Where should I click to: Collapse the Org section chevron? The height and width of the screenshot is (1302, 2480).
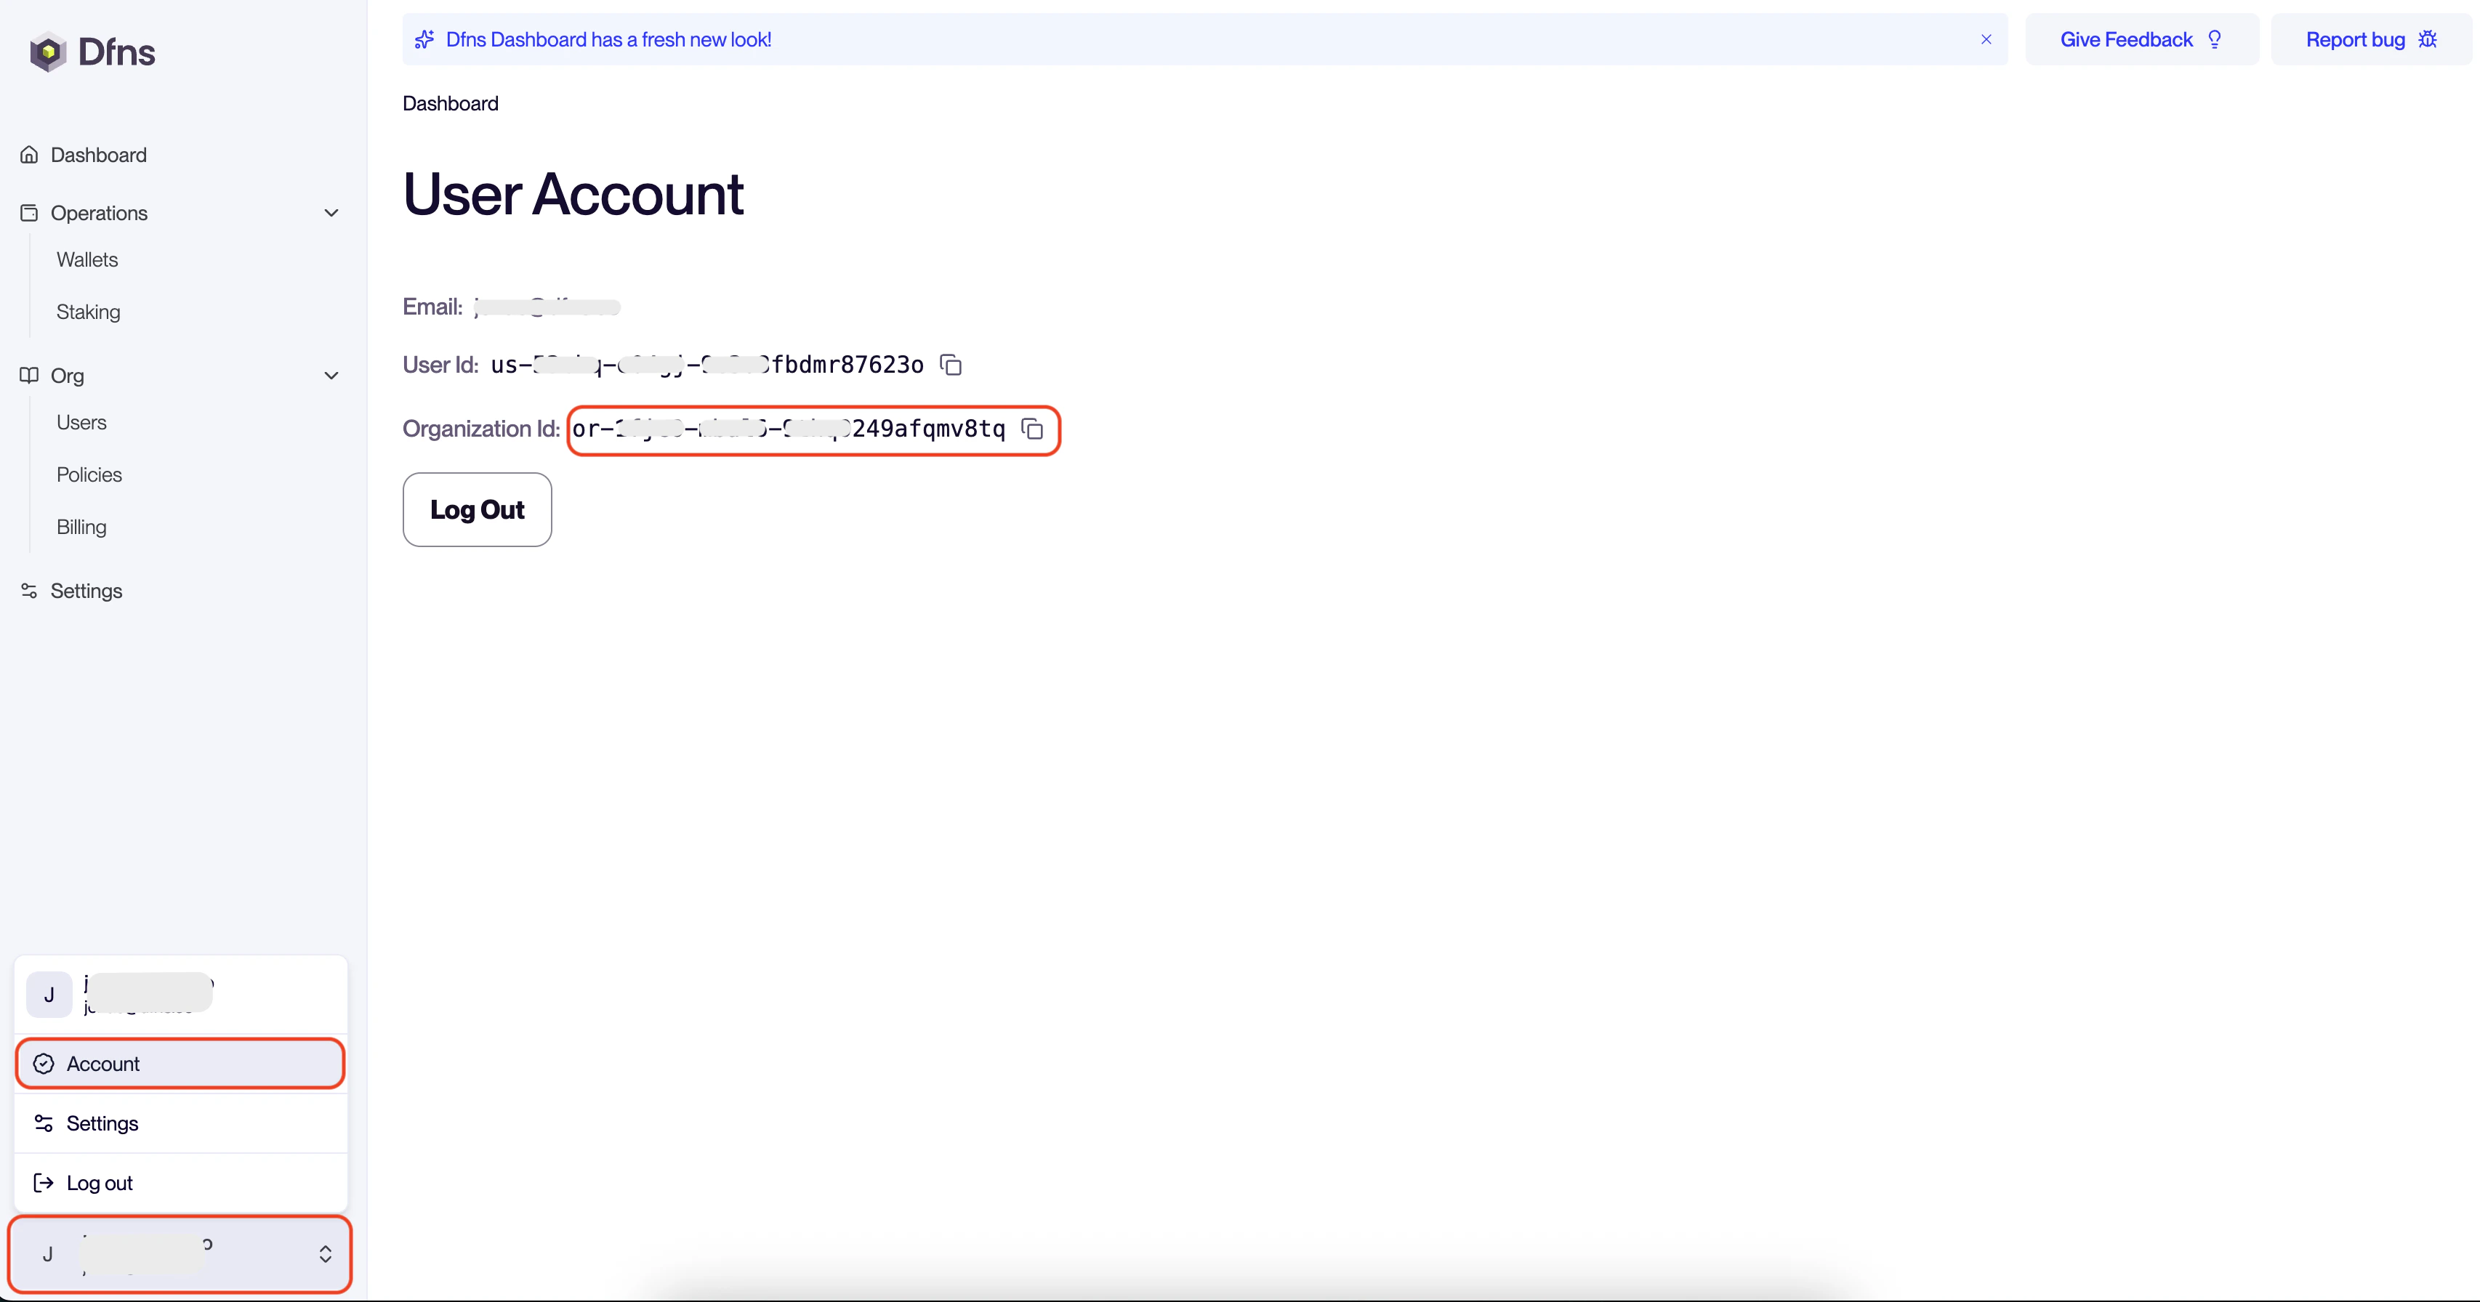click(331, 376)
